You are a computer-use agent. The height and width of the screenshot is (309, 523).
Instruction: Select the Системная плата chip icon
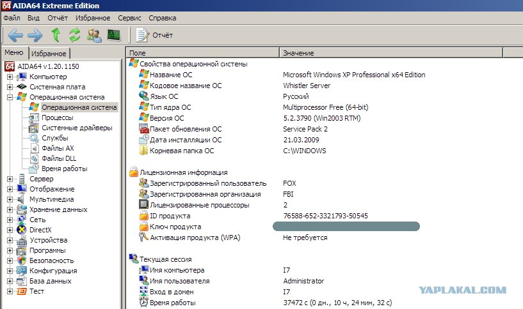(x=22, y=87)
